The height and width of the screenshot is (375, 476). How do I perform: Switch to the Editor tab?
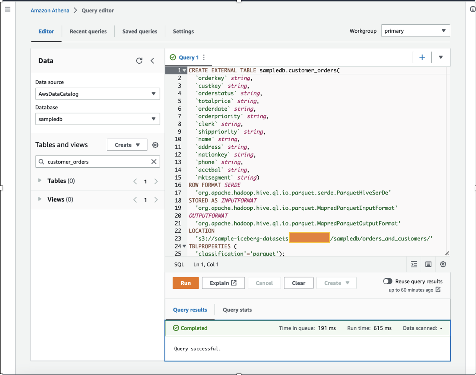46,31
